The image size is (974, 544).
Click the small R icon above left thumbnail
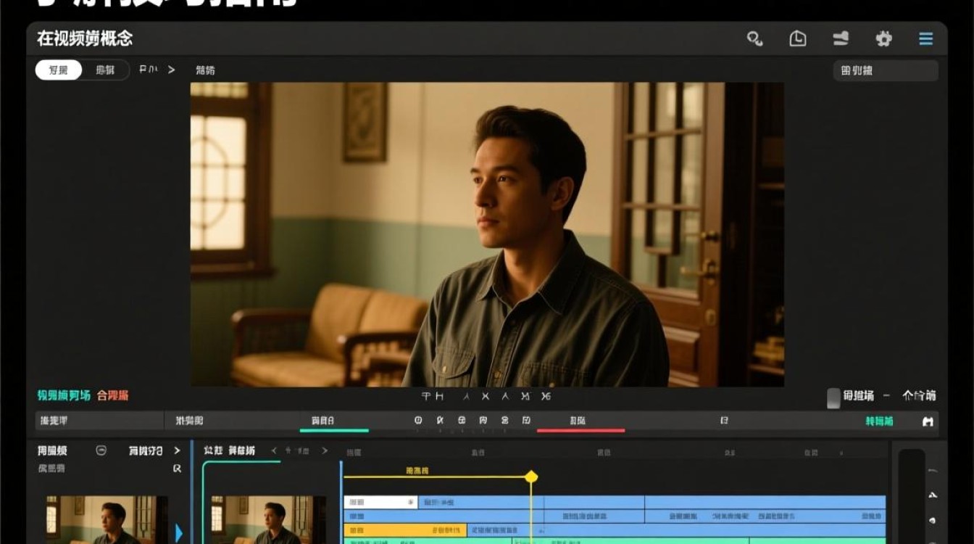(177, 469)
